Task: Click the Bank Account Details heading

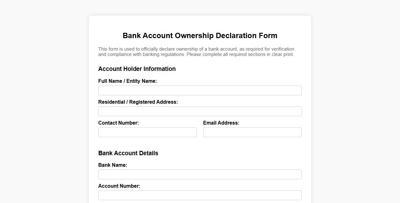Action: [128, 153]
